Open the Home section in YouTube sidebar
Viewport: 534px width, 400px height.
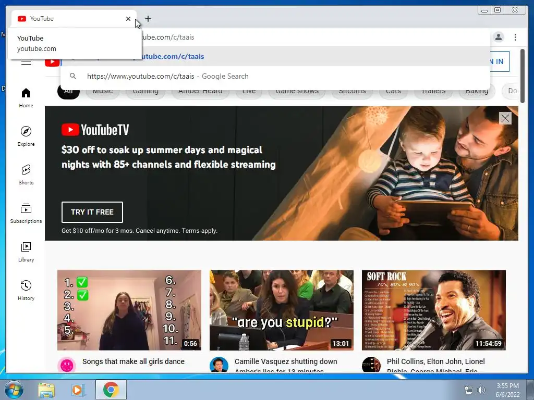tap(26, 98)
